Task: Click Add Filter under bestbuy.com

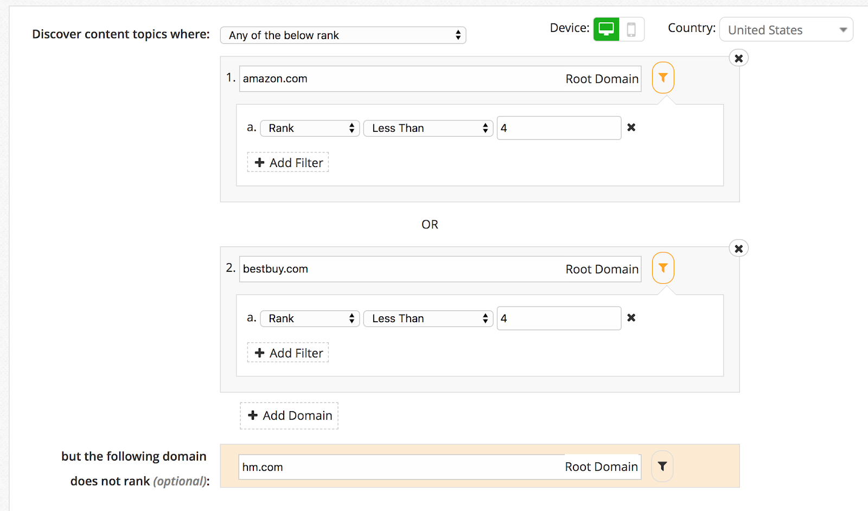Action: 288,353
